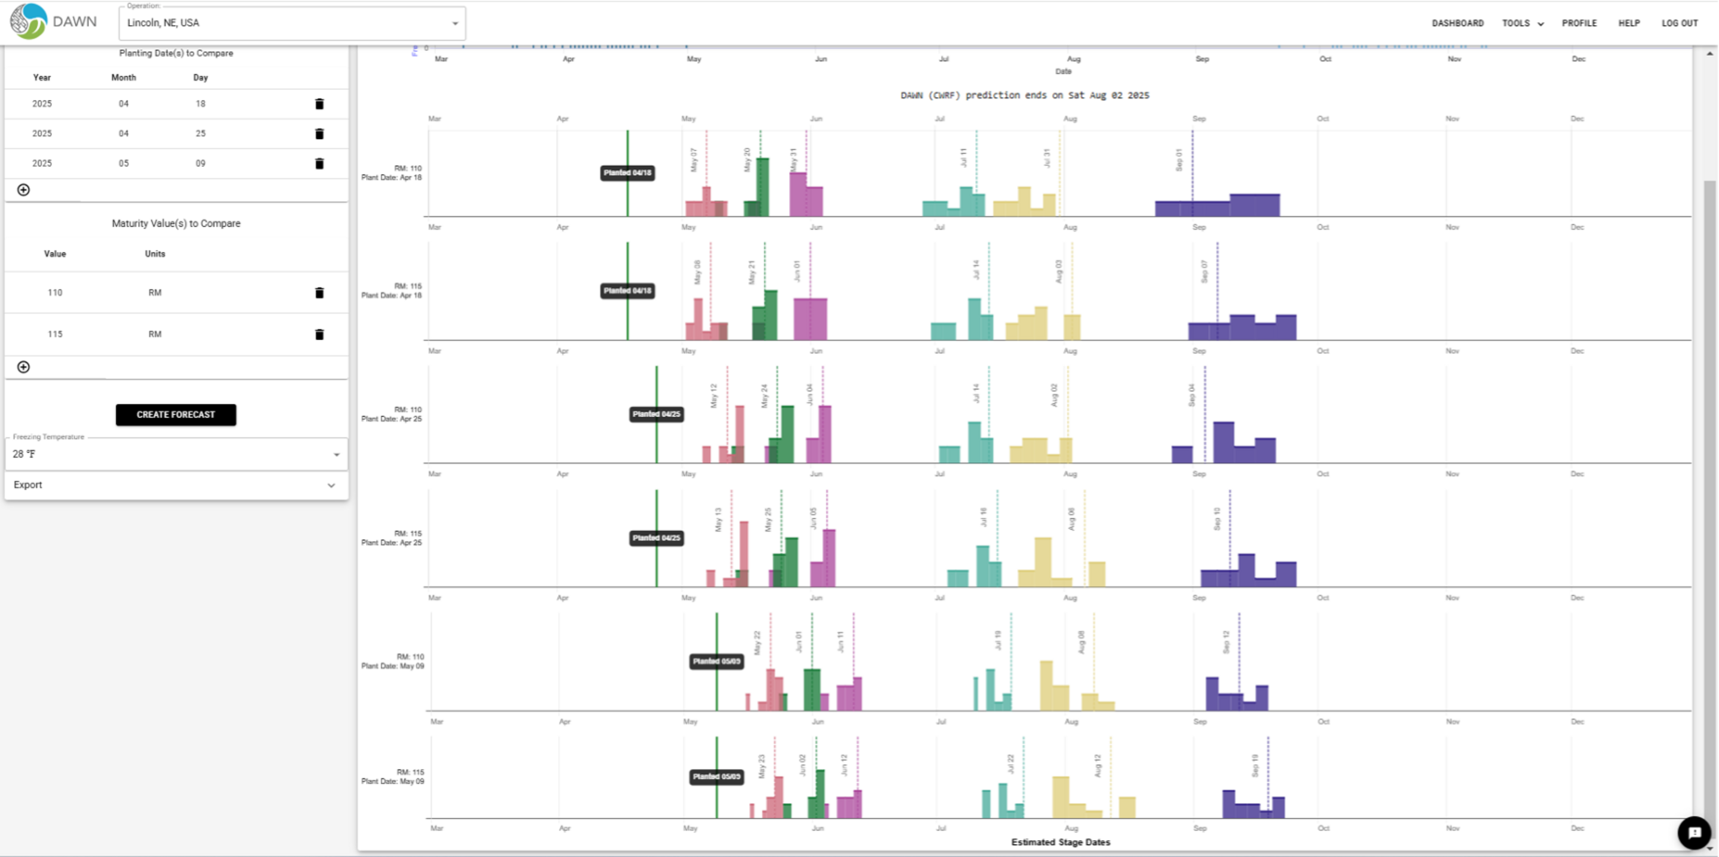Delete the 2025-04-18 planting date
Image resolution: width=1719 pixels, height=857 pixels.
tap(320, 103)
